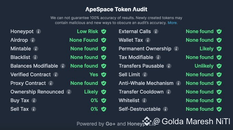Click the shield check for Whitelist result
The width and height of the screenshot is (233, 130).
click(x=219, y=101)
